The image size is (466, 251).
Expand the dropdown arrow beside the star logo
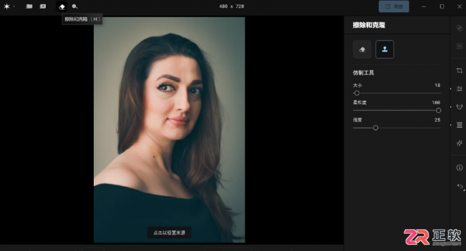tap(14, 7)
